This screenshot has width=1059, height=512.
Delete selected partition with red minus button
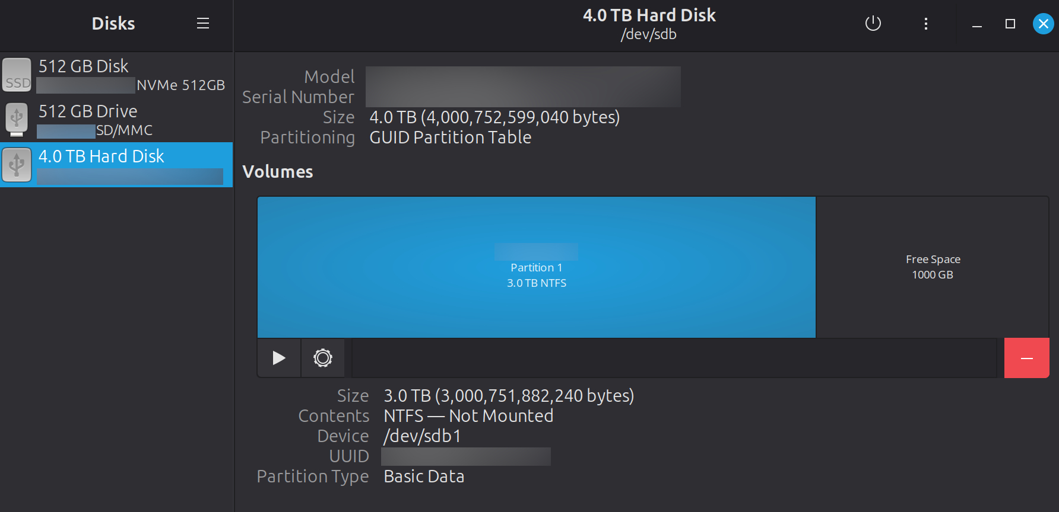(1027, 358)
